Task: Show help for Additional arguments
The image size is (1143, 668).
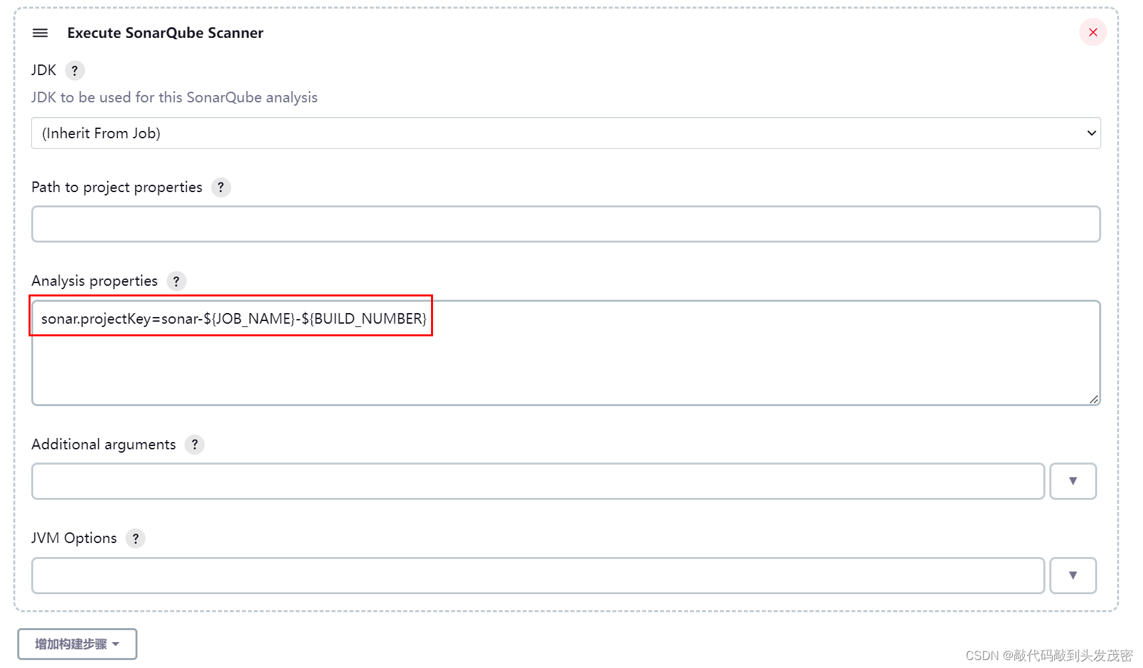Action: click(195, 445)
